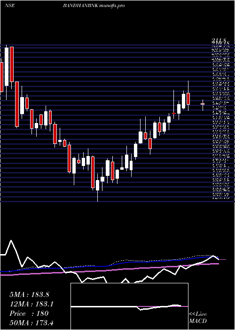The height and width of the screenshot is (330, 235).
Task: Click the top price label 211.8
Action: tap(219, 41)
